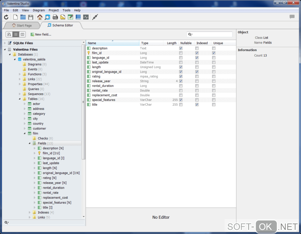Image resolution: width=301 pixels, height=234 pixels.
Task: Click the SQLite Files pencil icon
Action: pyautogui.click(x=10, y=43)
